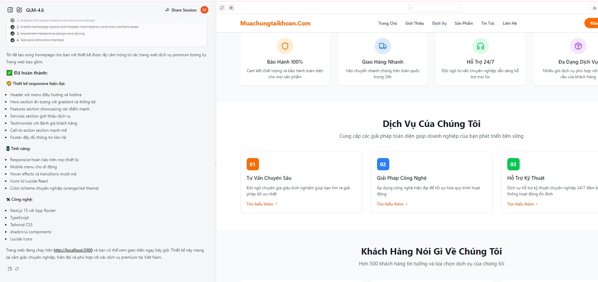This screenshot has height=282, width=598.
Task: Open Tin Tức navigation item
Action: [x=488, y=23]
